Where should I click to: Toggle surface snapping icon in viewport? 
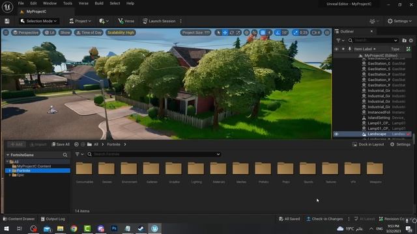[255, 32]
